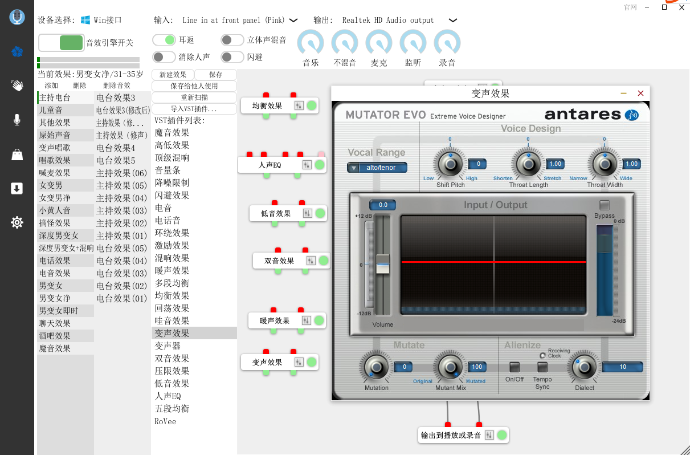Open the download sidebar icon

pyautogui.click(x=17, y=188)
